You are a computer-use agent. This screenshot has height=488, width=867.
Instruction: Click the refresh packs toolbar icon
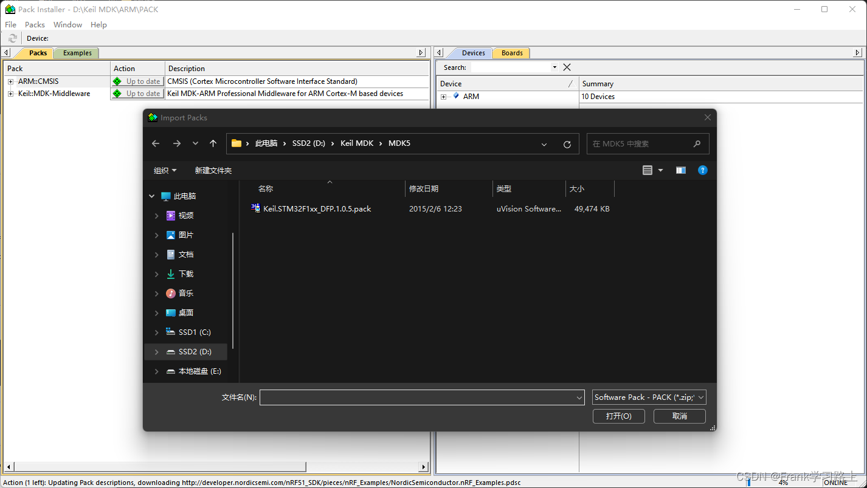[13, 38]
